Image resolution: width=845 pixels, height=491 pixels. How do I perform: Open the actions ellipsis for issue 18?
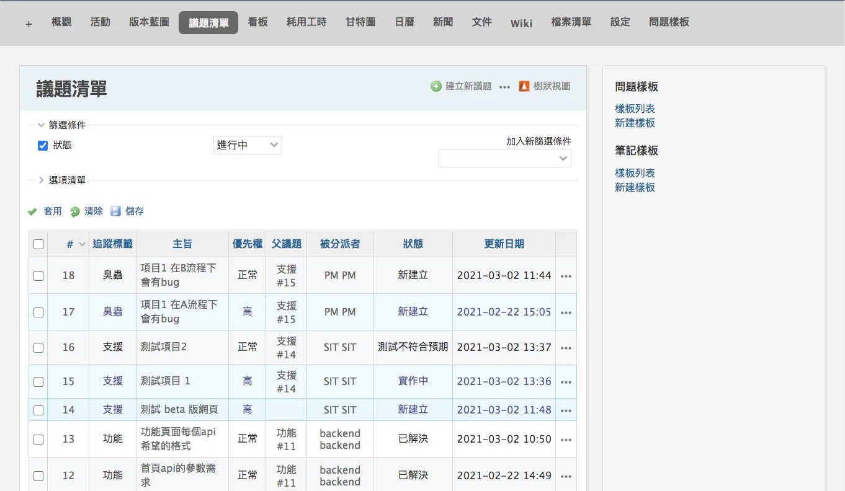pos(566,276)
